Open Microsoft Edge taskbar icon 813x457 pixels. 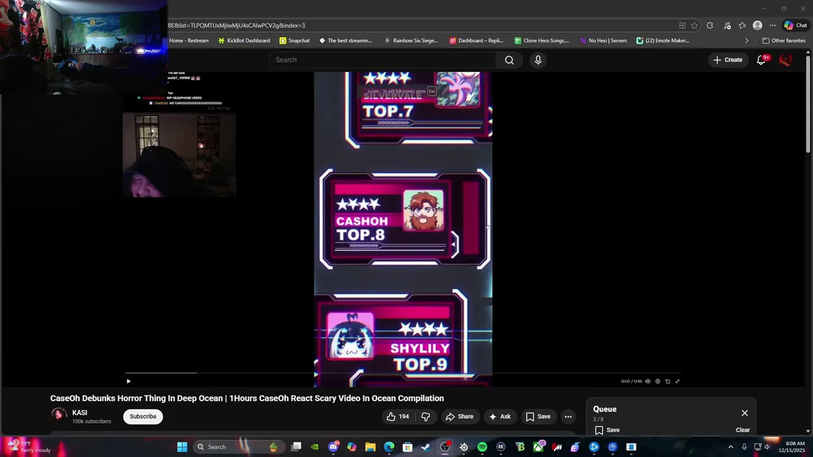pyautogui.click(x=389, y=447)
